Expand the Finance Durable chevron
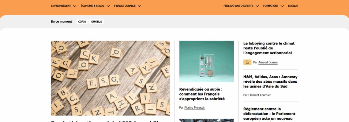The image size is (349, 122). pyautogui.click(x=139, y=6)
